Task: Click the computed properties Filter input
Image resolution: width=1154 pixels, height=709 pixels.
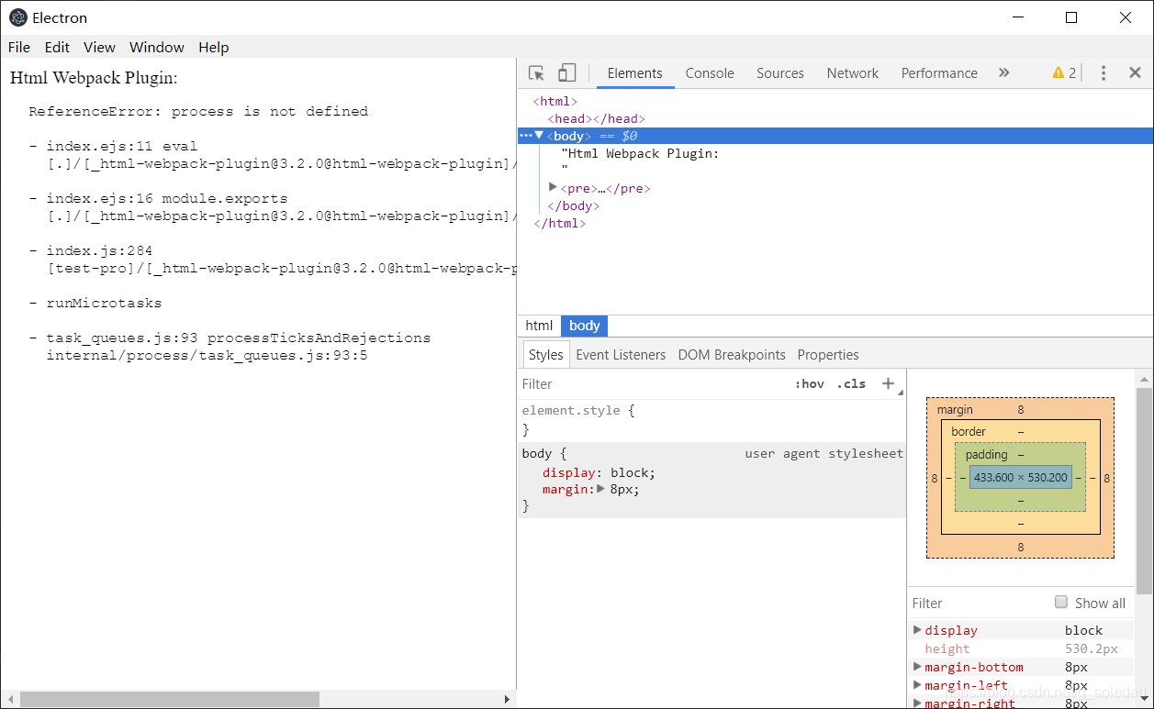Action: click(979, 603)
